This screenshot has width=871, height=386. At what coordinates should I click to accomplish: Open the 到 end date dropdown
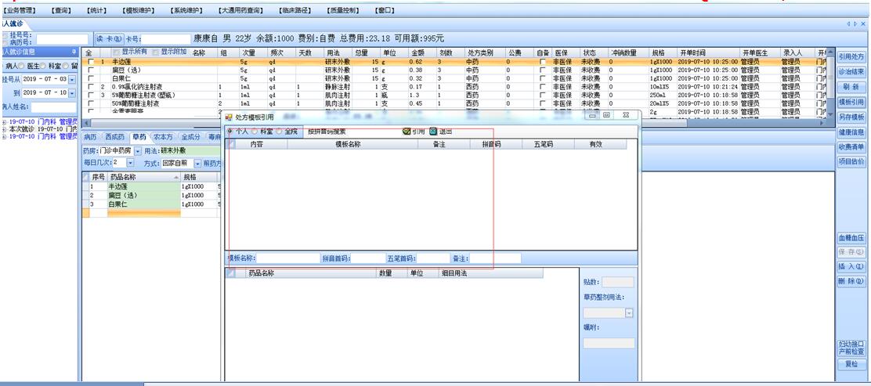coord(71,92)
